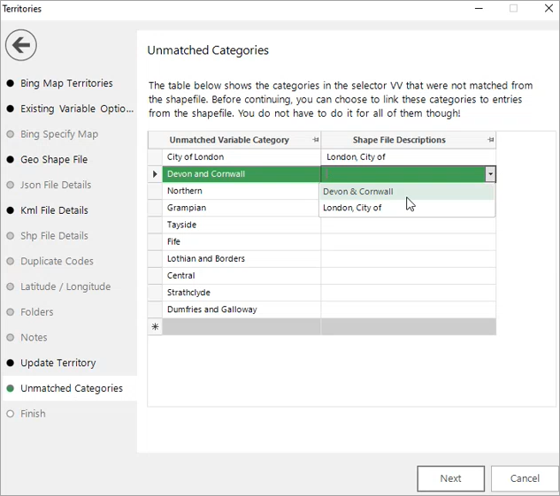Select the 'Grampian' category cell
The height and width of the screenshot is (496, 560).
tap(242, 208)
